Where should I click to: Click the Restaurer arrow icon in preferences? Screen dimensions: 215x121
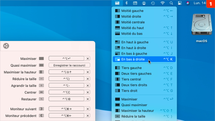[41, 99]
